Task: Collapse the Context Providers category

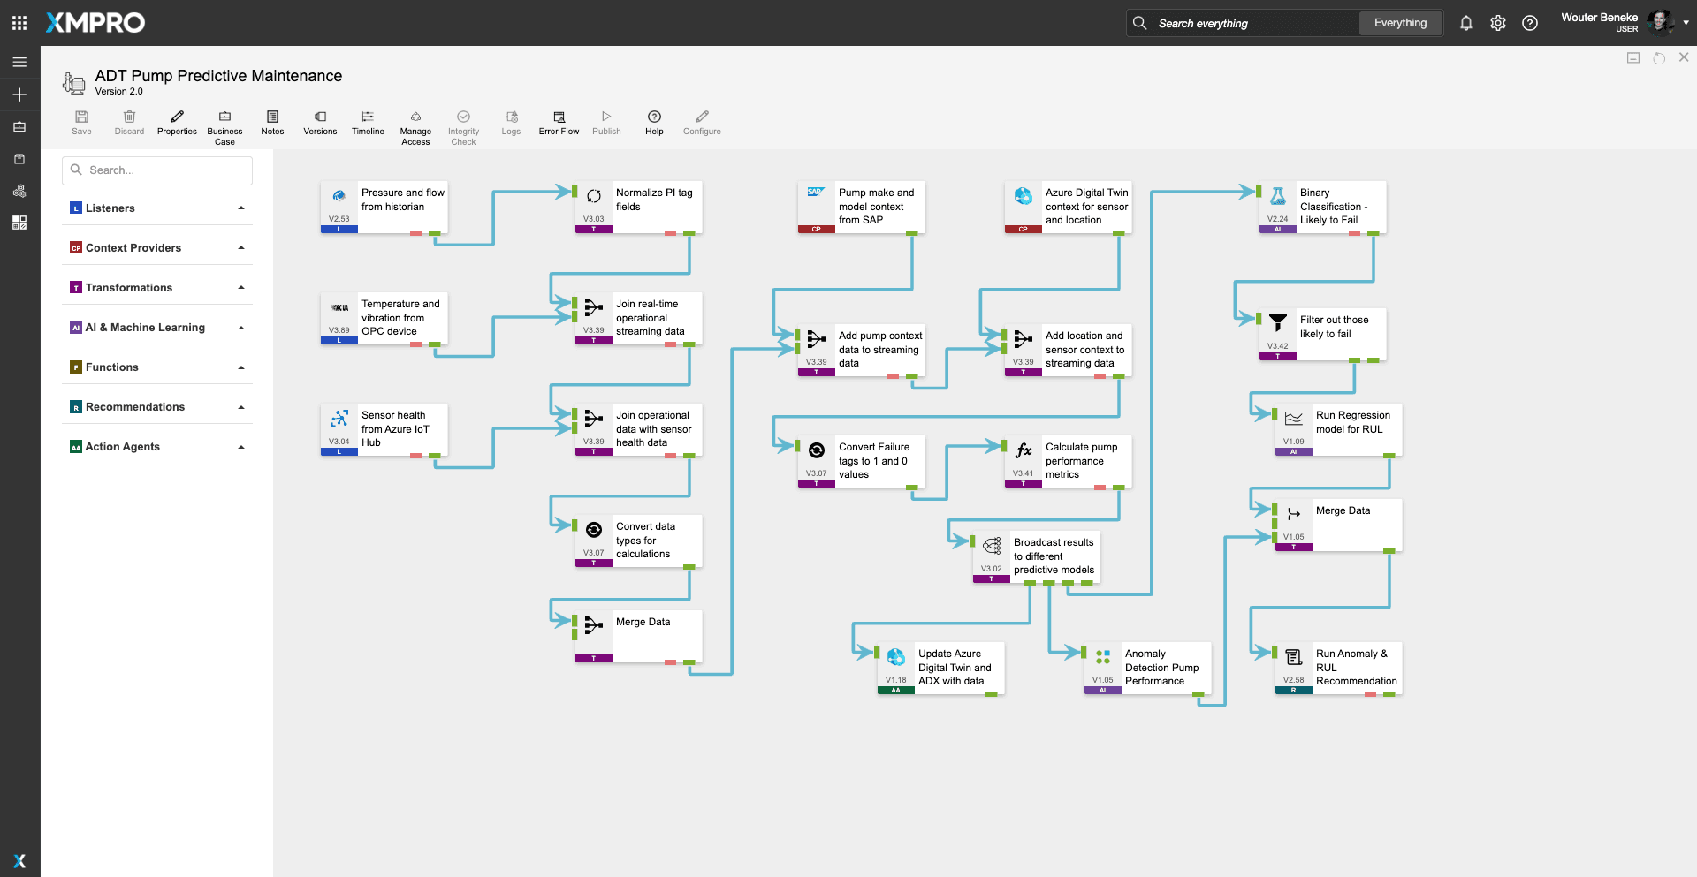Action: coord(241,248)
